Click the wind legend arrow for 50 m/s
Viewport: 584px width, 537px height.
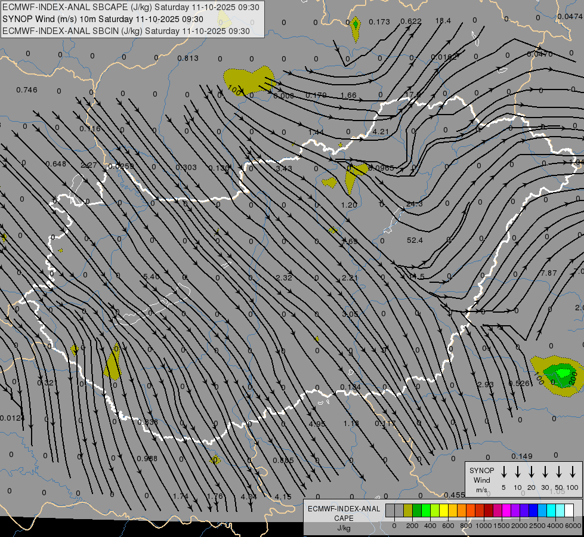(559, 472)
